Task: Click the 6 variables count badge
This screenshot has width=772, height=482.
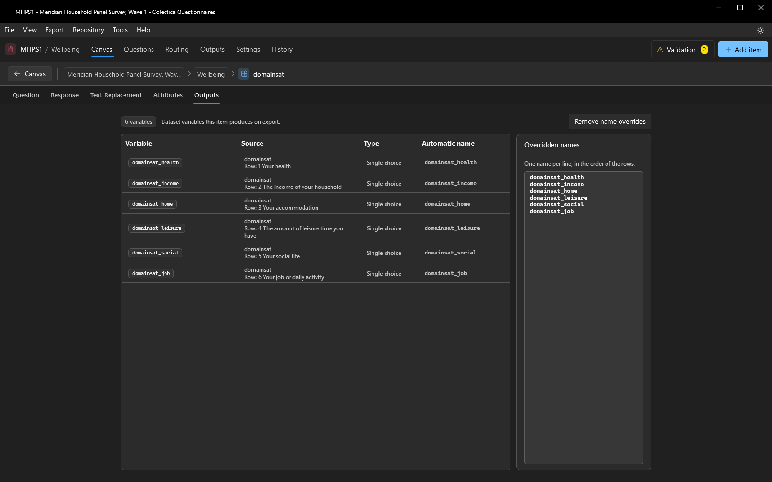Action: [138, 122]
